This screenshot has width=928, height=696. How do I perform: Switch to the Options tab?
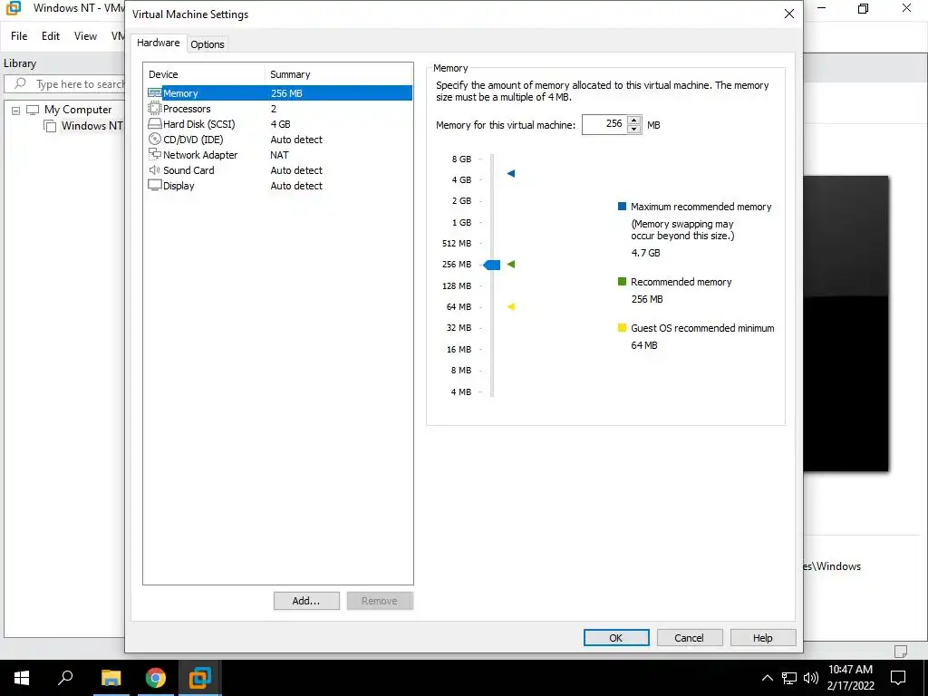(x=208, y=44)
